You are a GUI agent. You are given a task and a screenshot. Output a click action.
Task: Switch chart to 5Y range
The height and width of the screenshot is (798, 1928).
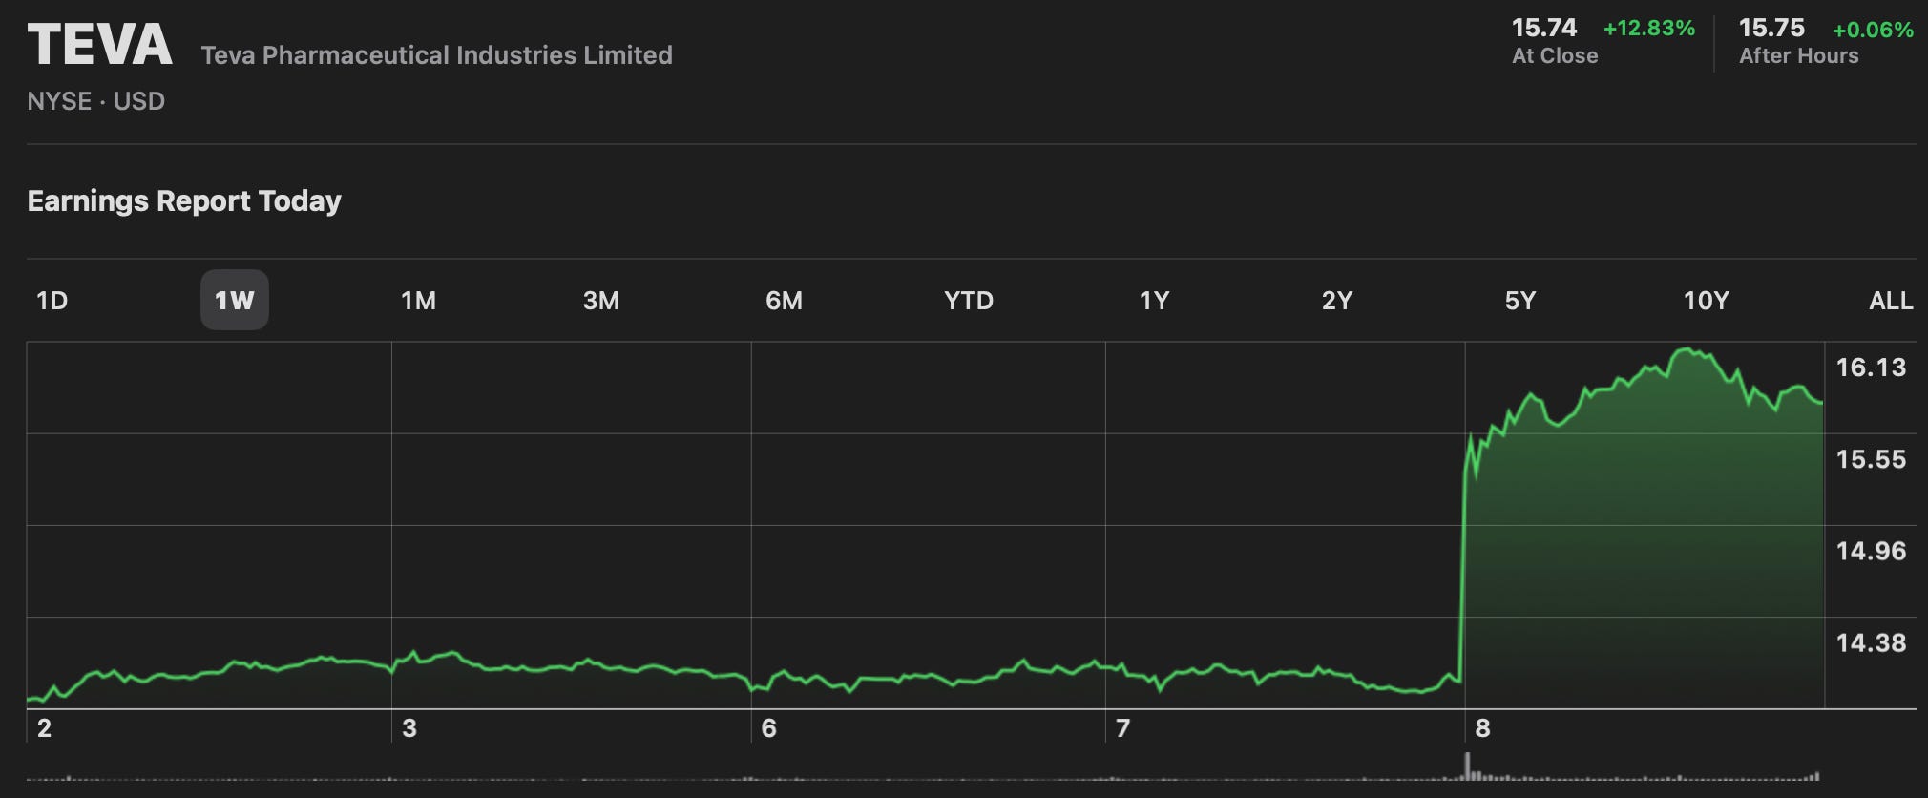[x=1520, y=301]
